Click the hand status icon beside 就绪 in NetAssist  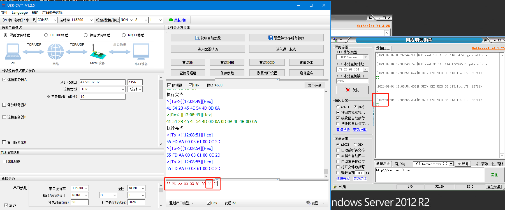335,187
